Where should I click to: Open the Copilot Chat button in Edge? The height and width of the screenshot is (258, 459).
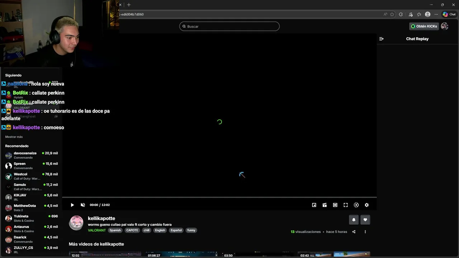coord(449,14)
